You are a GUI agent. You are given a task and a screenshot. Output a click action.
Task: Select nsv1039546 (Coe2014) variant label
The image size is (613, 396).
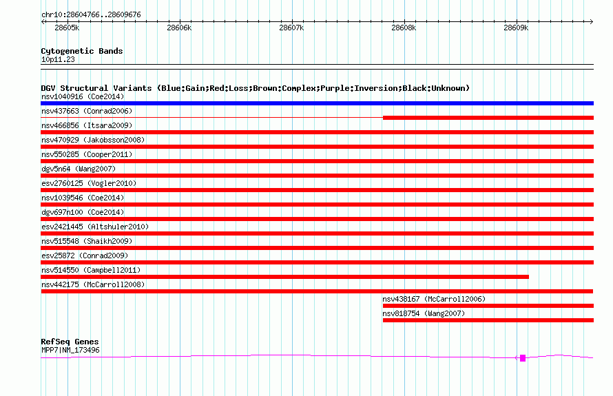click(83, 198)
